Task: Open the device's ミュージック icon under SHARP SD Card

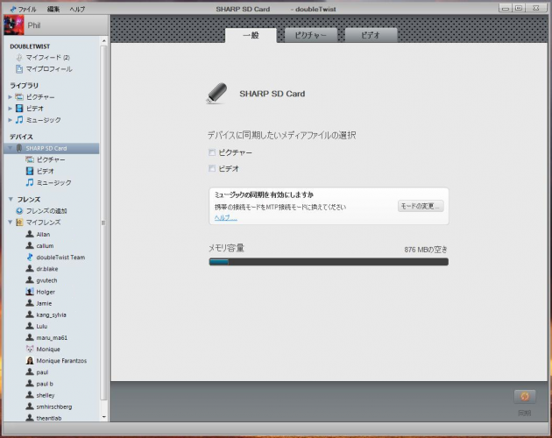Action: coord(30,183)
